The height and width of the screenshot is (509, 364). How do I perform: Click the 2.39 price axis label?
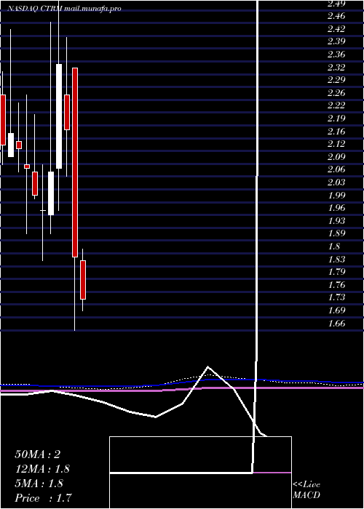coord(336,41)
